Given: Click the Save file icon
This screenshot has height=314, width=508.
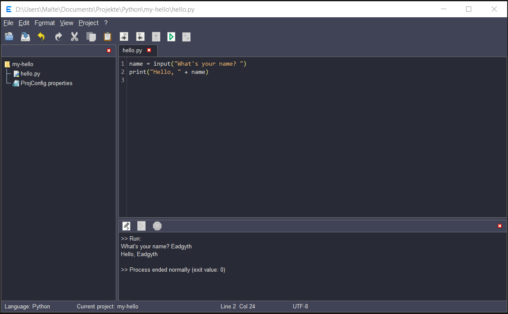Looking at the screenshot, I should [25, 37].
